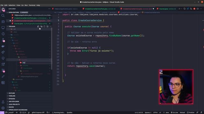Change Spaces: 2 indentation setting

pyautogui.click(x=148, y=112)
